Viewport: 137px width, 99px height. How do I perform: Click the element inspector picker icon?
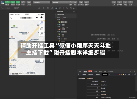coord(78,74)
